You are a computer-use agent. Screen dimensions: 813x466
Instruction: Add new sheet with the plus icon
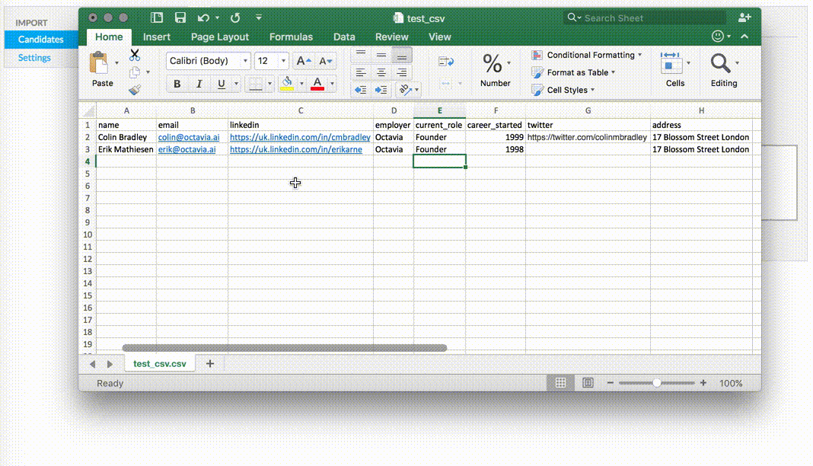click(210, 364)
